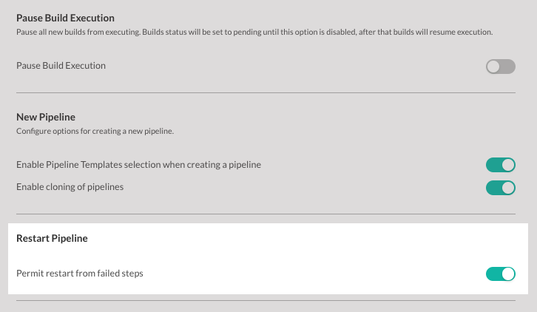Disable Permit restart from failed steps
The height and width of the screenshot is (312, 537).
pos(500,274)
